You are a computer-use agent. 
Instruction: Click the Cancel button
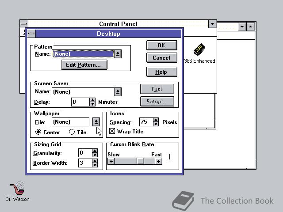click(x=161, y=58)
